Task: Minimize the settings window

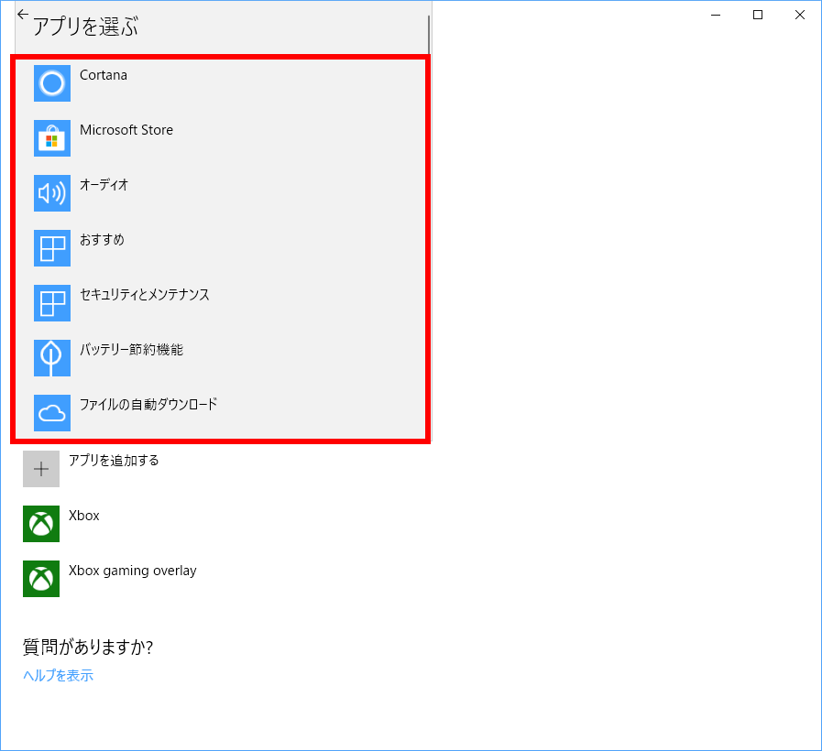Action: pyautogui.click(x=716, y=15)
